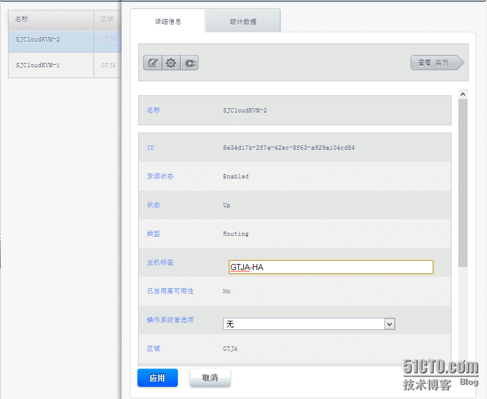Screen dimensions: 487x399
Task: Open the 操作系统首选项 dropdown
Action: [309, 324]
